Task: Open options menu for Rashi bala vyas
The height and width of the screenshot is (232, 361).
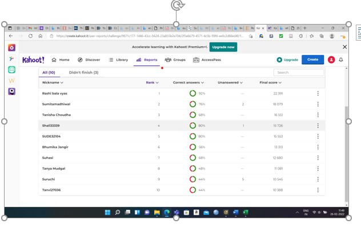Action: [x=318, y=93]
